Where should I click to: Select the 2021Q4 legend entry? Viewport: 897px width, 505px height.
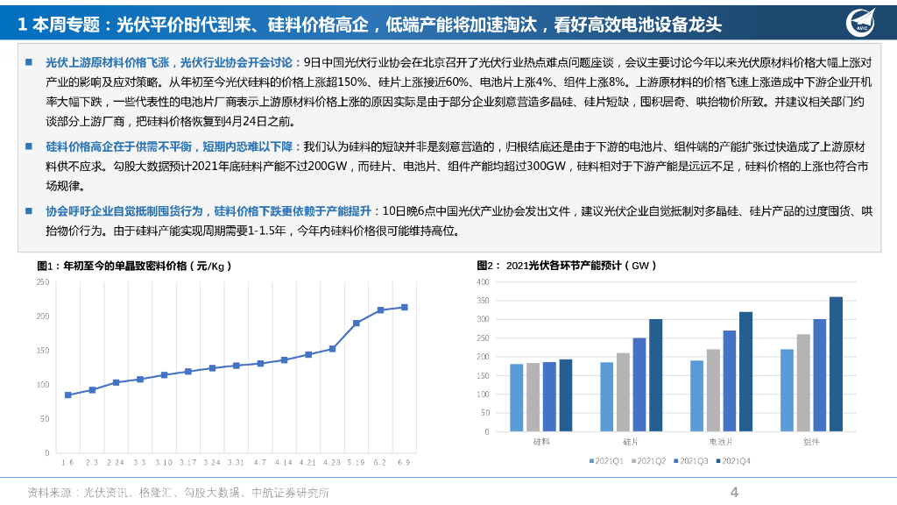pyautogui.click(x=733, y=461)
